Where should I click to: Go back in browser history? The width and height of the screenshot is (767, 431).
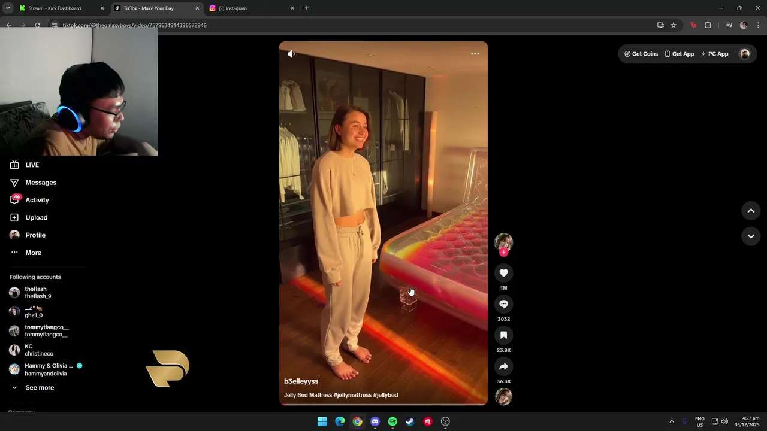coord(8,25)
